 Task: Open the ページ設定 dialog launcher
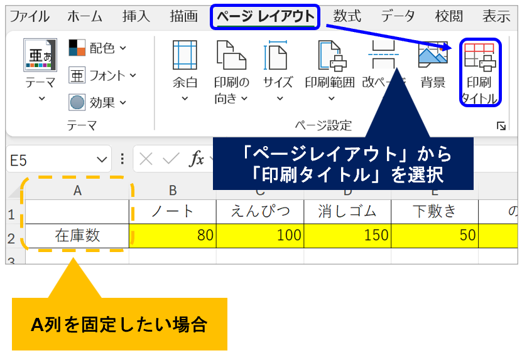point(501,126)
